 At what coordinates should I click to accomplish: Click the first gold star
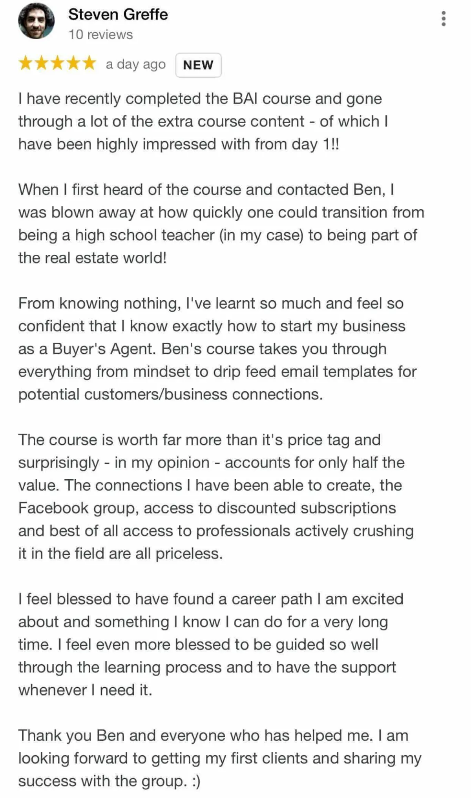pyautogui.click(x=26, y=63)
